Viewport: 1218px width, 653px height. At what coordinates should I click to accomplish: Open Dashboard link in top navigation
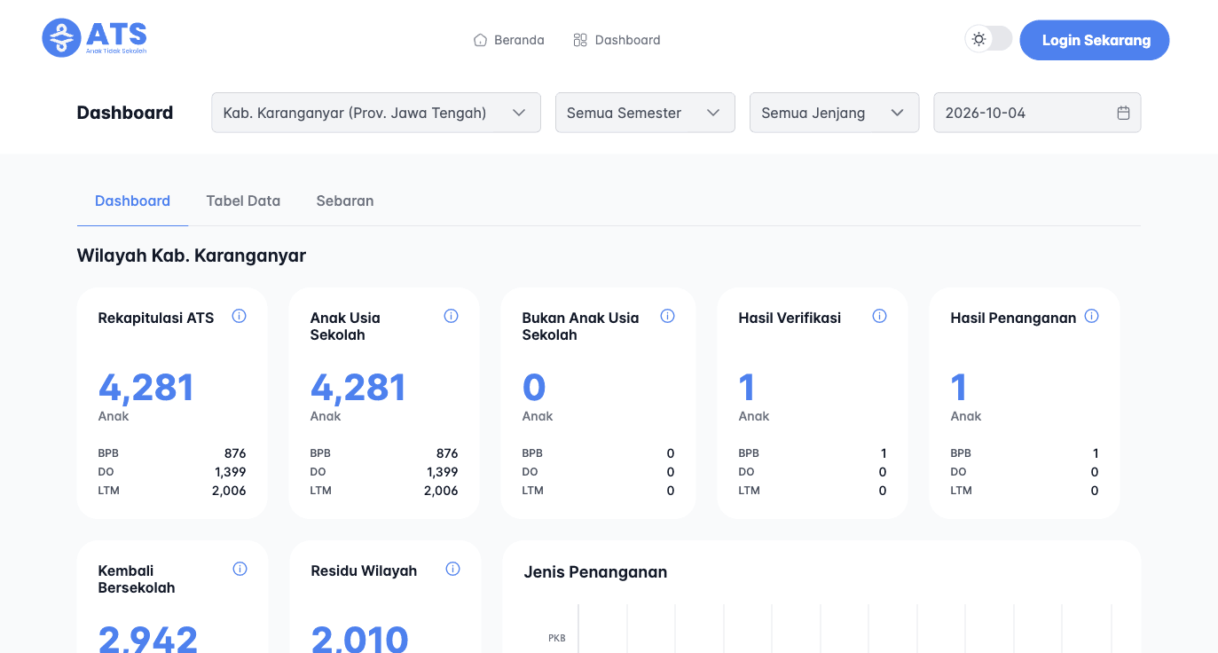[617, 40]
